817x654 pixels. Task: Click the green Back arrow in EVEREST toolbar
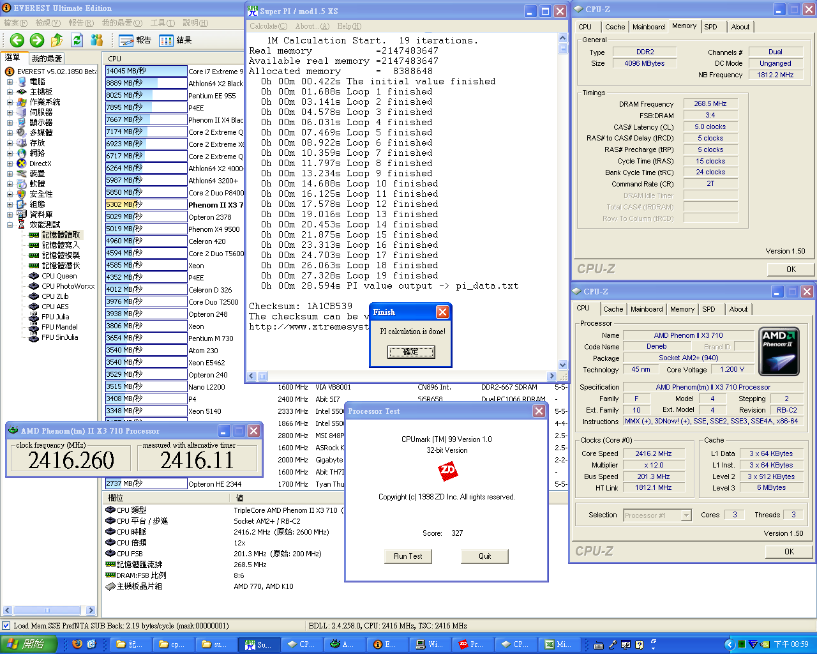(17, 40)
